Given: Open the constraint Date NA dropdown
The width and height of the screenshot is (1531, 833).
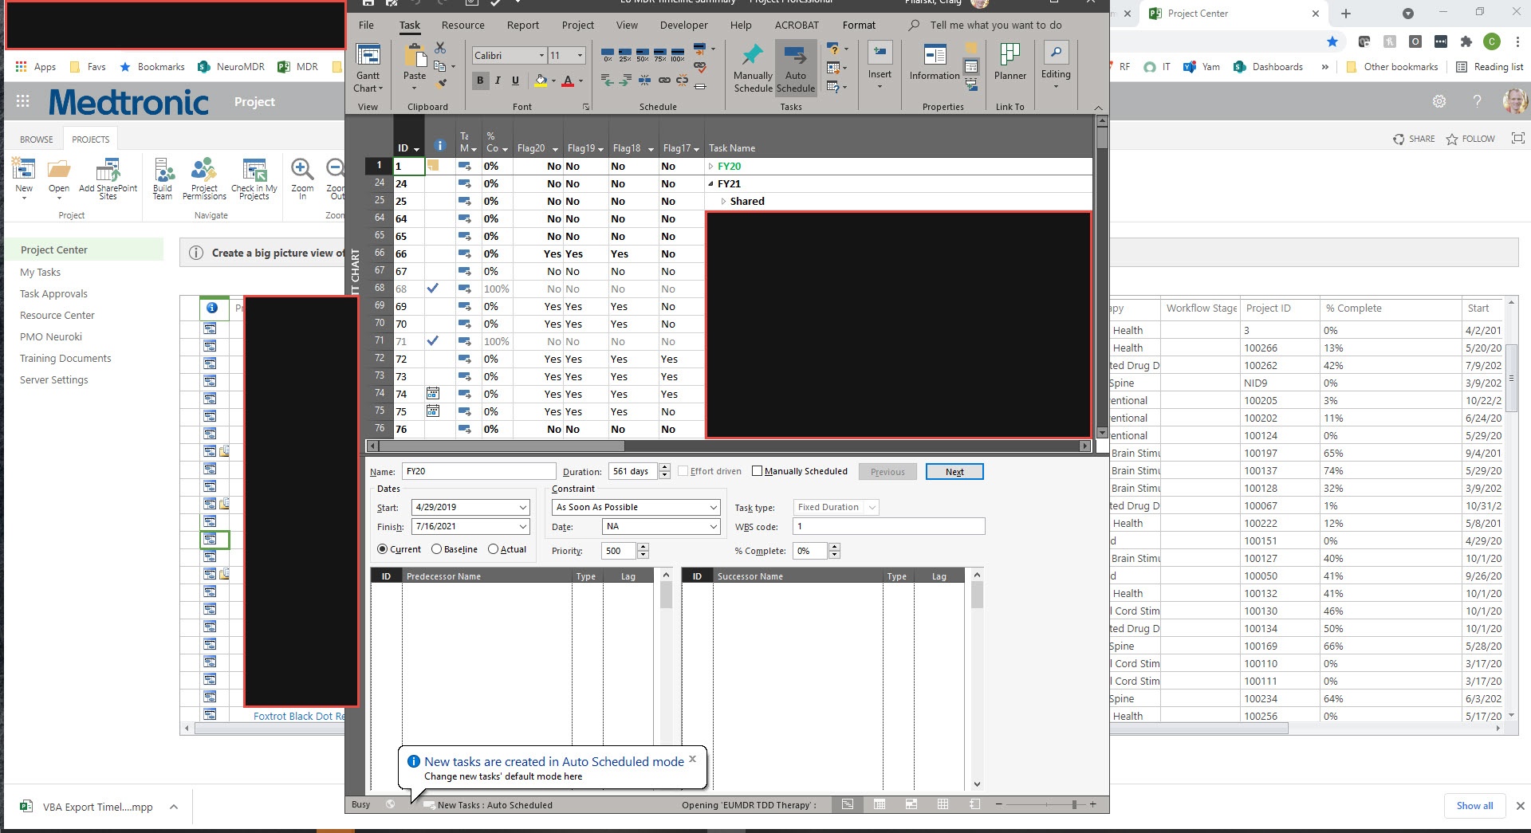Looking at the screenshot, I should pyautogui.click(x=714, y=526).
